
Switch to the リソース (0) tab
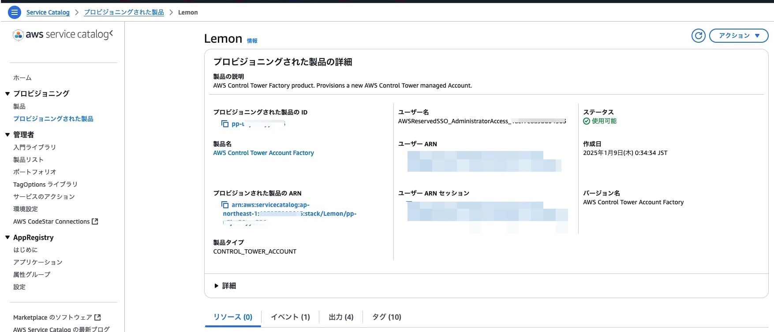coord(233,317)
